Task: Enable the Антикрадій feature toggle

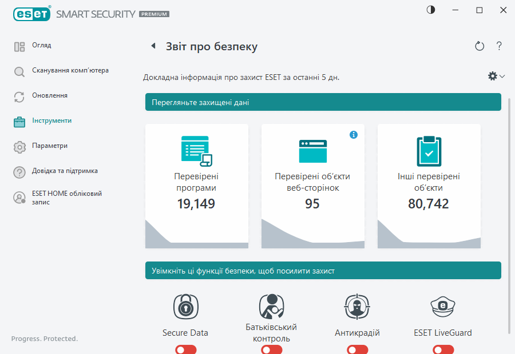Action: 357,349
